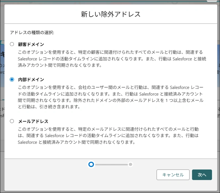The width and height of the screenshot is (220, 193).
Task: Select the メールアドレス radio button
Action: tap(12, 121)
